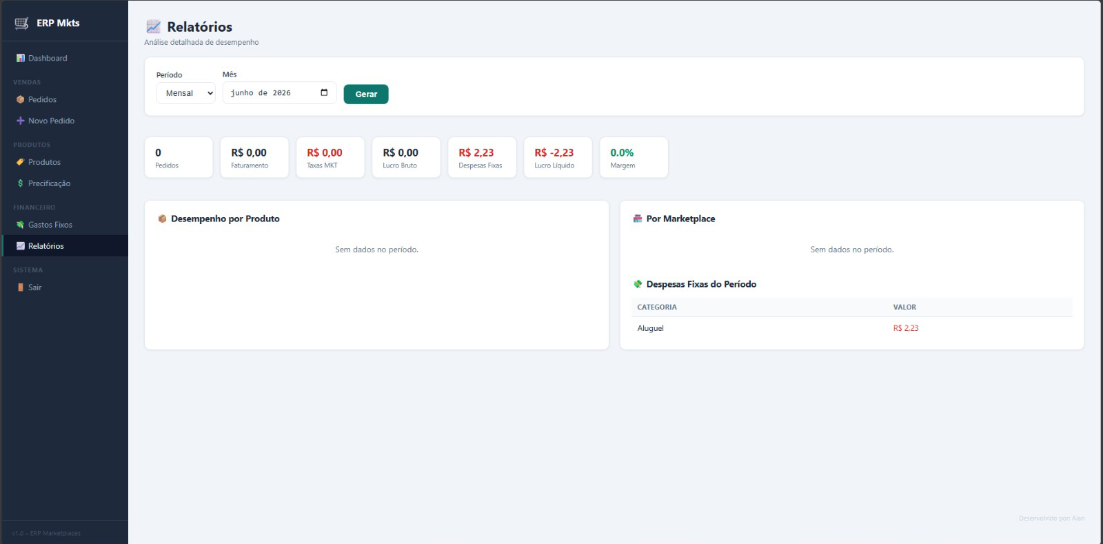
Task: Click the Despesas Fixas R$ 2,23 card
Action: [482, 157]
